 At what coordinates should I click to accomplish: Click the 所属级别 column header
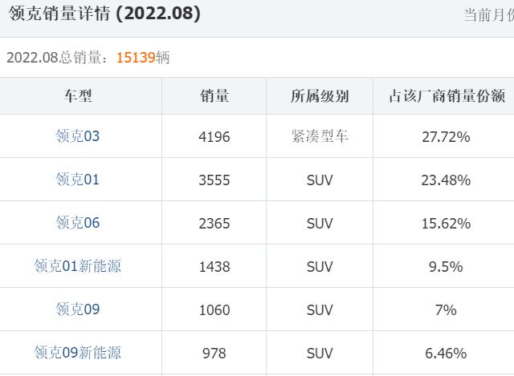click(x=320, y=96)
